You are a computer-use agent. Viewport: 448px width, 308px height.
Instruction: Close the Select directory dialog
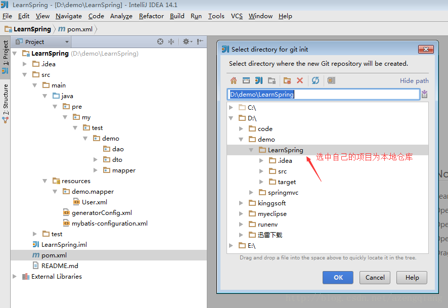click(x=426, y=49)
